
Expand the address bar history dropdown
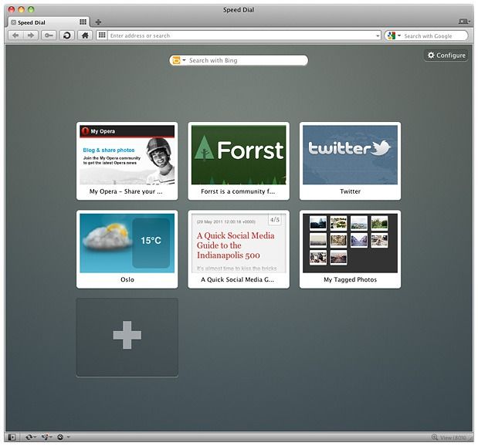pyautogui.click(x=378, y=35)
